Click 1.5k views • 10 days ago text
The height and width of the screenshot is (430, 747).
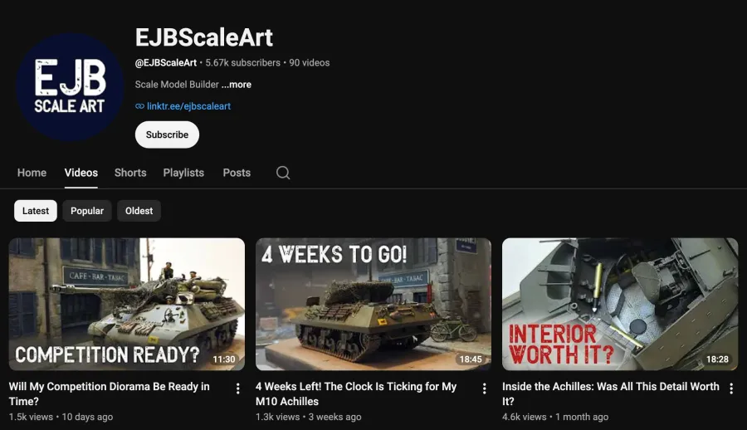tap(61, 417)
